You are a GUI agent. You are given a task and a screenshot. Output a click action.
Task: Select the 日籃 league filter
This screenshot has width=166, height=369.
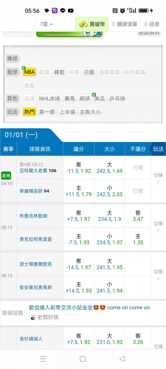click(x=89, y=72)
